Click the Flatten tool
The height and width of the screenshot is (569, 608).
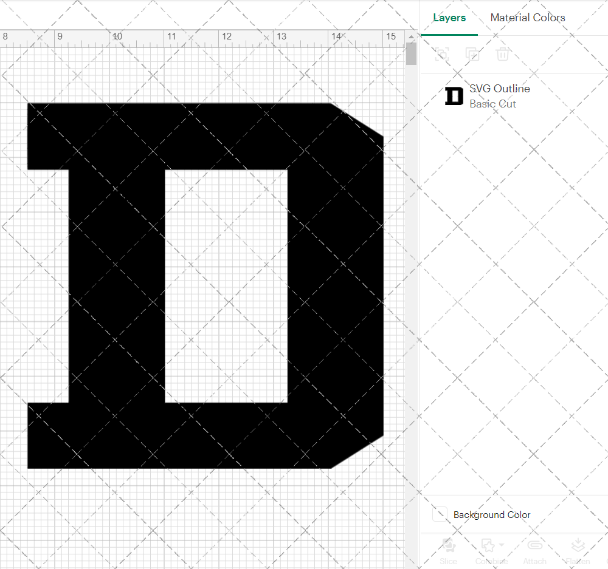578,551
